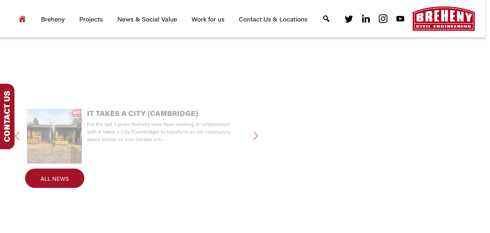Screen dimensions: 490x233
Task: Open the Contact Us side tab
Action: click(x=7, y=116)
